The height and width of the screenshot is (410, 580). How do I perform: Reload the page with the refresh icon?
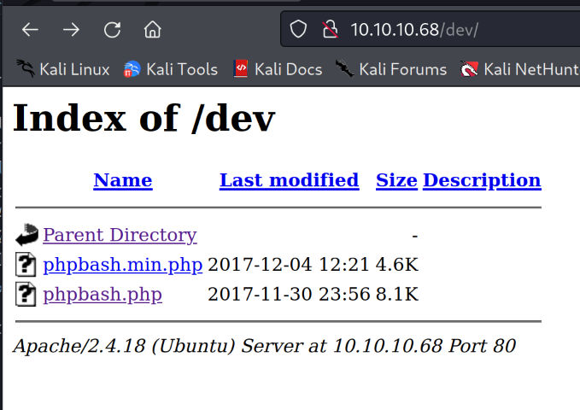click(x=112, y=30)
